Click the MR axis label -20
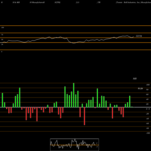 click(147, 114)
